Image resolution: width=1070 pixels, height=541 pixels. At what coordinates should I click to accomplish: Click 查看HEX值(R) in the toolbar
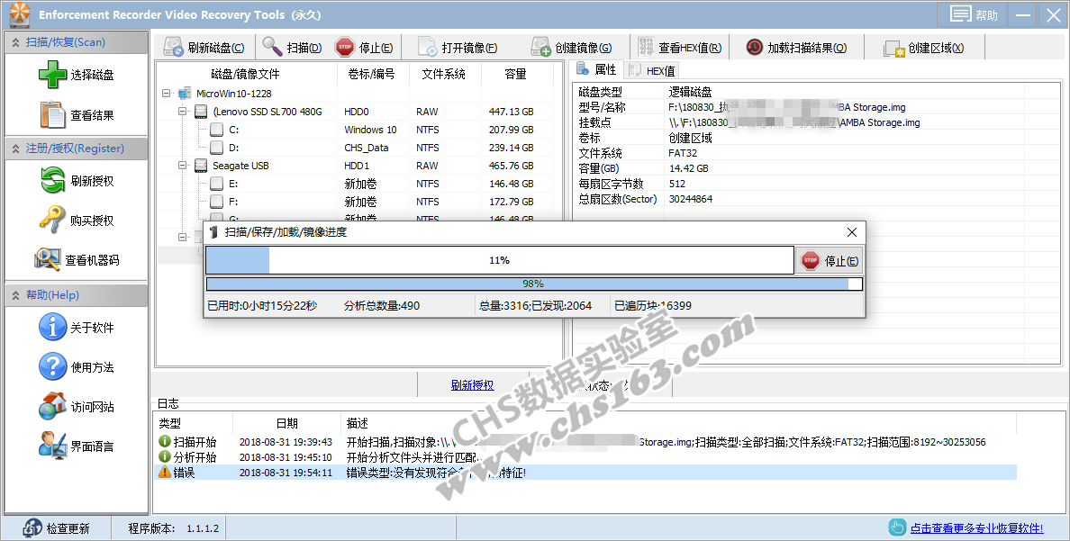pyautogui.click(x=680, y=47)
